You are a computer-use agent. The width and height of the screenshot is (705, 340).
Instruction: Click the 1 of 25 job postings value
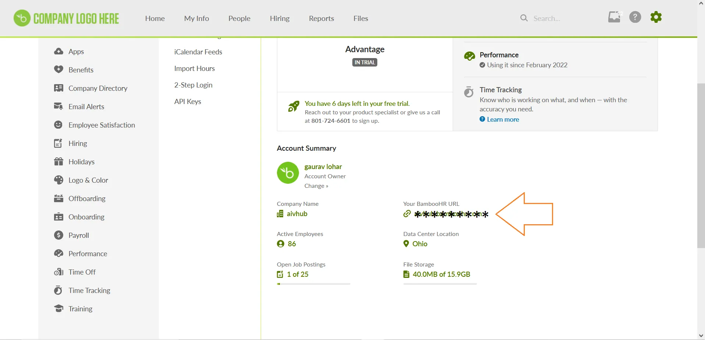point(298,274)
